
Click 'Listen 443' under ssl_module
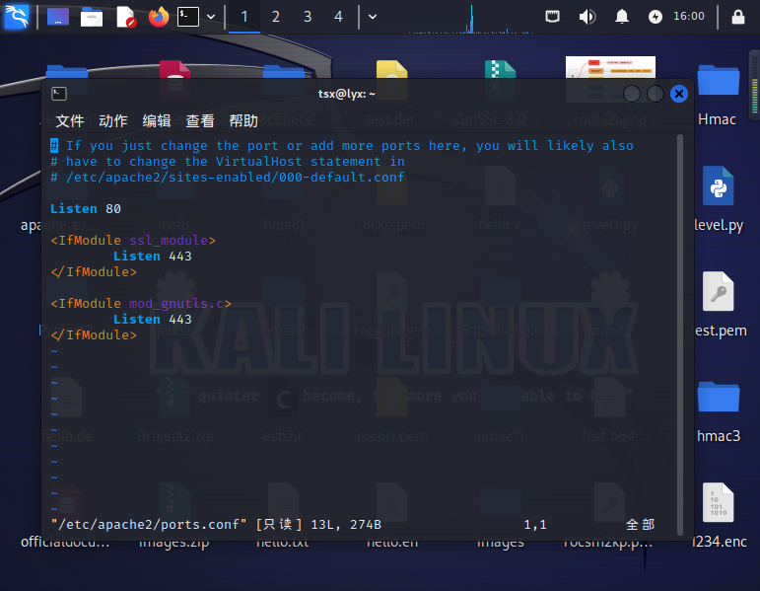pyautogui.click(x=153, y=257)
